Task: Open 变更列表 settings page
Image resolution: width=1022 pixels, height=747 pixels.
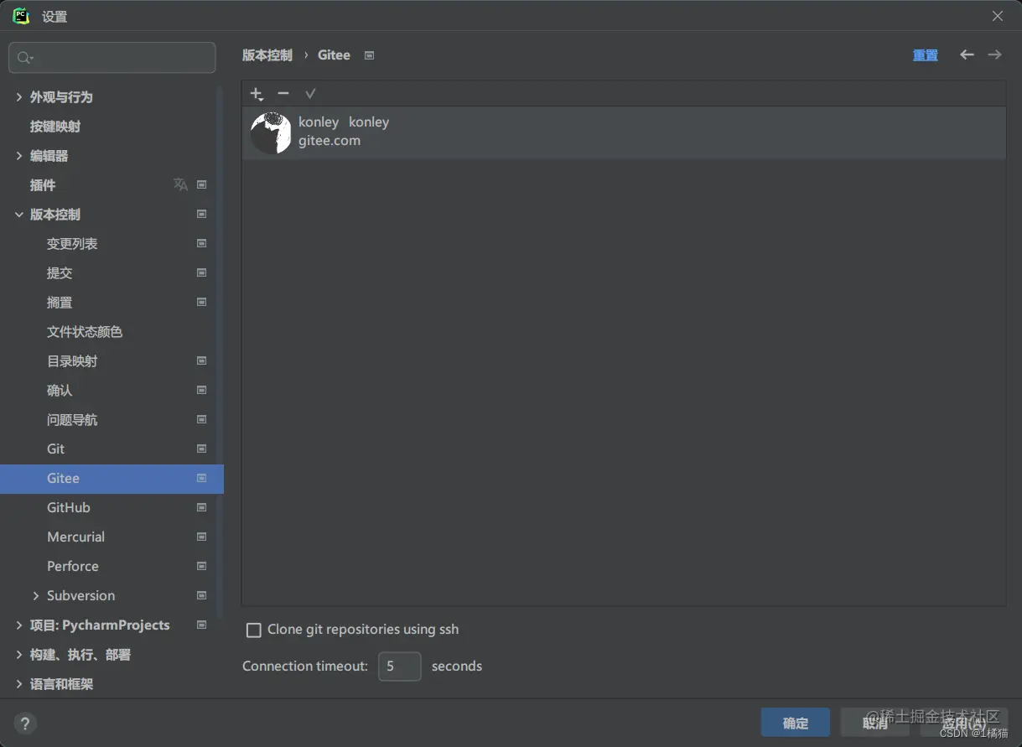Action: point(72,244)
